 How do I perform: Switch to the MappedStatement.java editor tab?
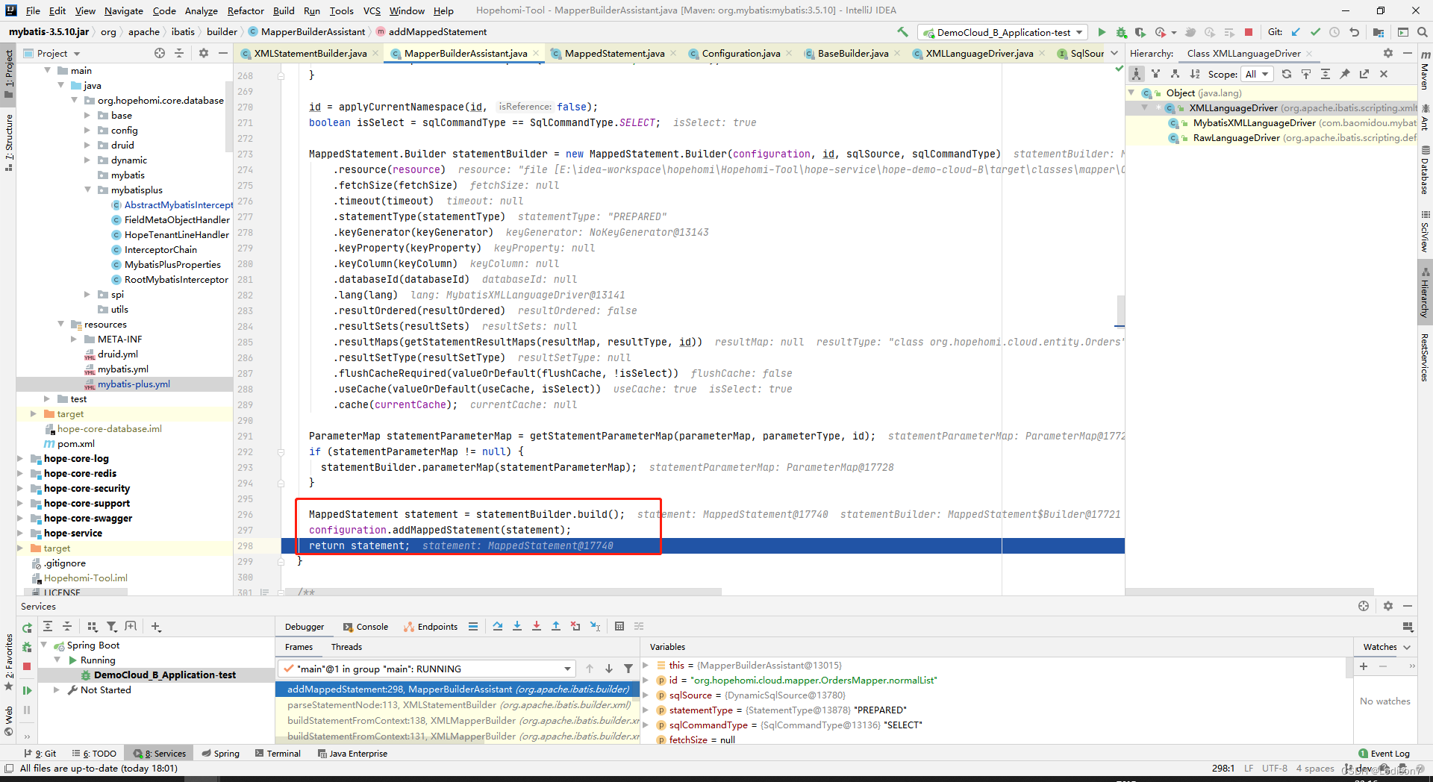click(614, 53)
